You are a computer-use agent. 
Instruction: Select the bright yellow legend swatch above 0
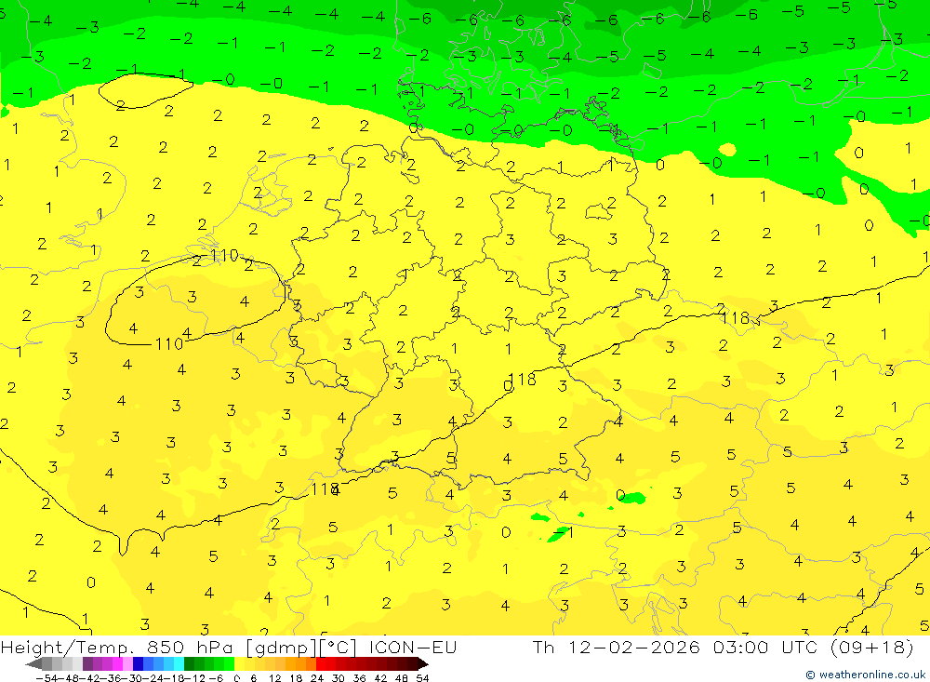239,663
